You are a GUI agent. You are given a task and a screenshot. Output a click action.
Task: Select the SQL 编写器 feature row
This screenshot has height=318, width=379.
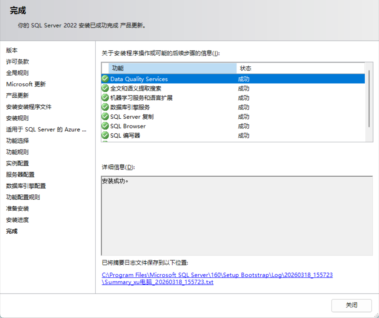[x=233, y=135]
